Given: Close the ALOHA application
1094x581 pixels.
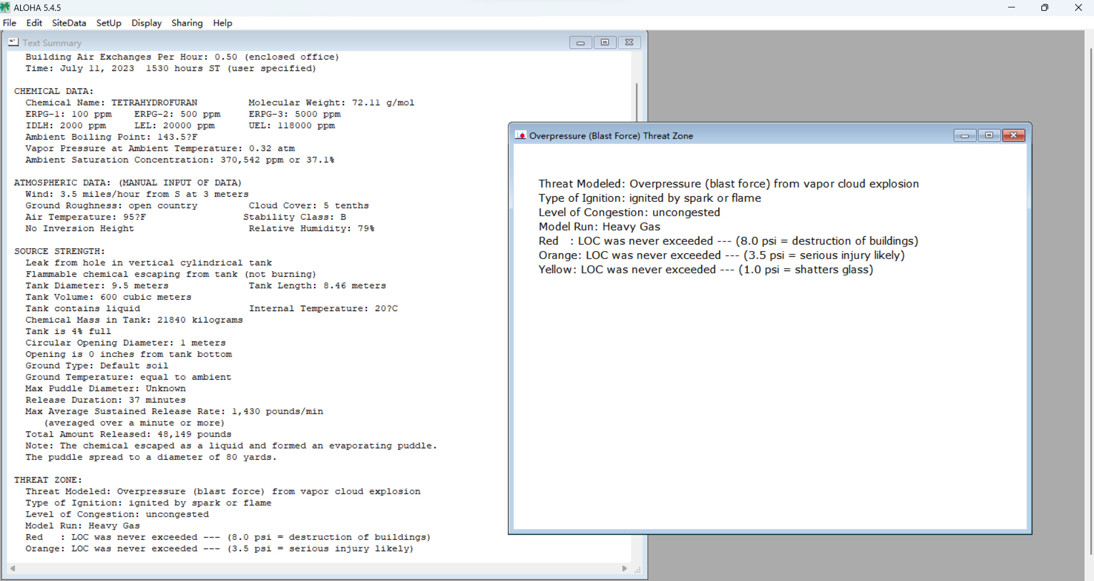Looking at the screenshot, I should click(1078, 7).
